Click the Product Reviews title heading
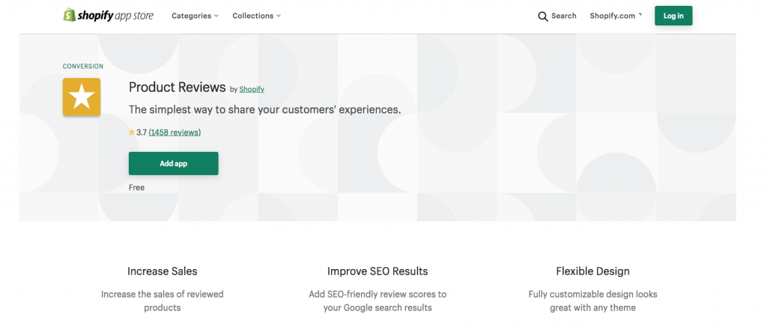This screenshot has width=767, height=335. point(177,87)
